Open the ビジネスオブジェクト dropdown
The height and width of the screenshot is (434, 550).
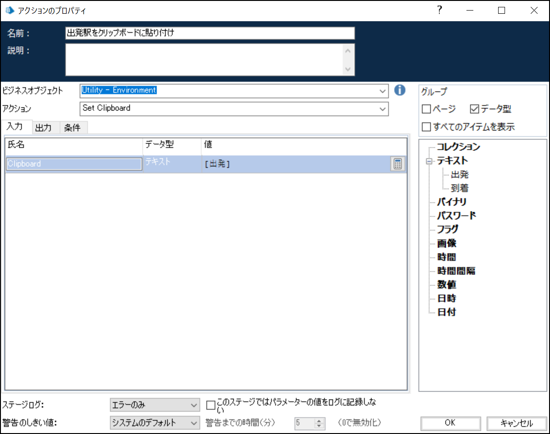pyautogui.click(x=382, y=91)
